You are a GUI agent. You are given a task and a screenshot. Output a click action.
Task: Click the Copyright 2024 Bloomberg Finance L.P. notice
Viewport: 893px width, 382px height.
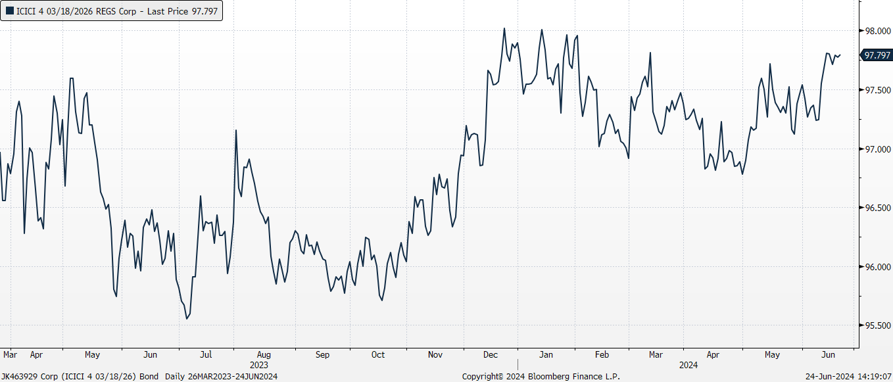pos(541,376)
